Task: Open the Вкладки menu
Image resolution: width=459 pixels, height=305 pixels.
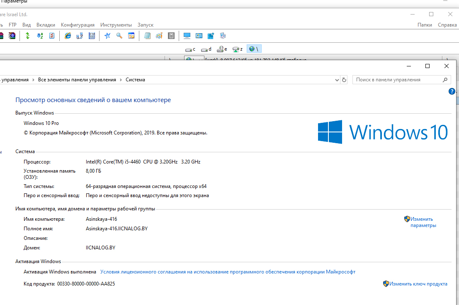Action: 46,25
